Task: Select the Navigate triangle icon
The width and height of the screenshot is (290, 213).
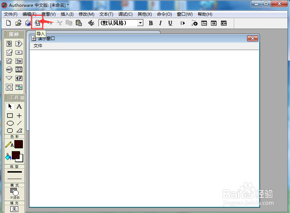Action: [x=9, y=78]
